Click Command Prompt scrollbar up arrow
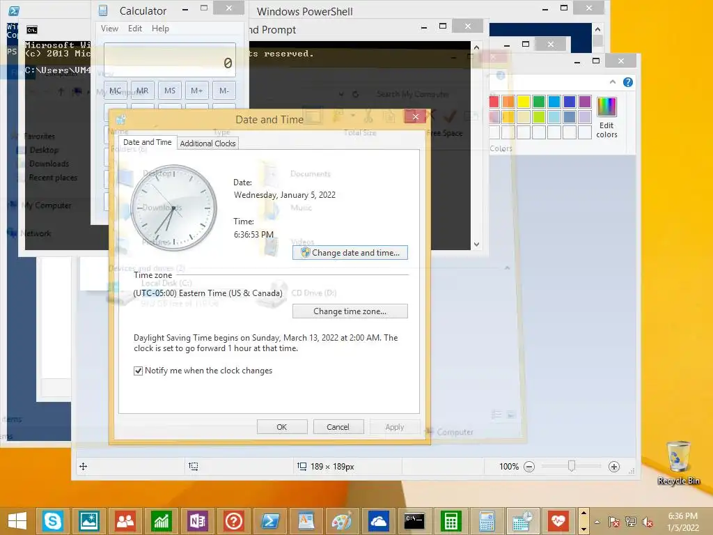 pyautogui.click(x=476, y=47)
